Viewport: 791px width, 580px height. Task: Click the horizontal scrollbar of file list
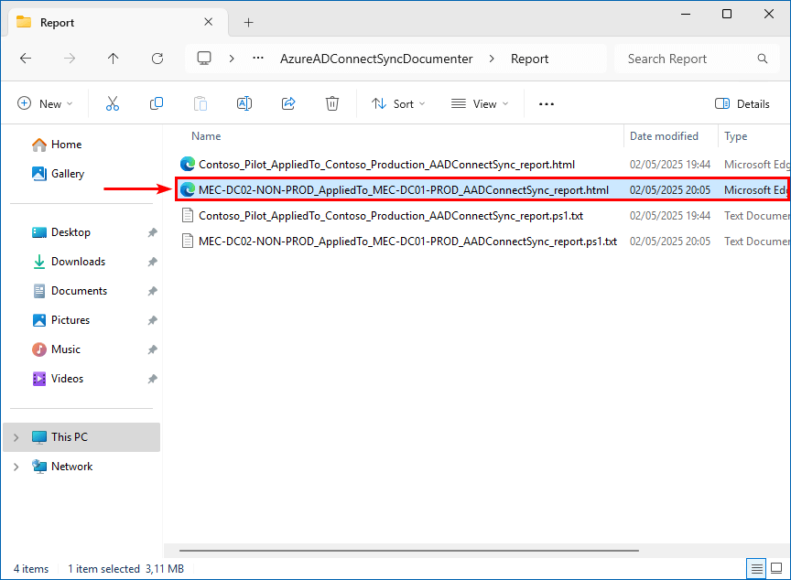409,551
